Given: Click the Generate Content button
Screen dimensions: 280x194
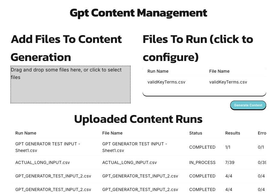Looking at the screenshot, I should (x=248, y=105).
